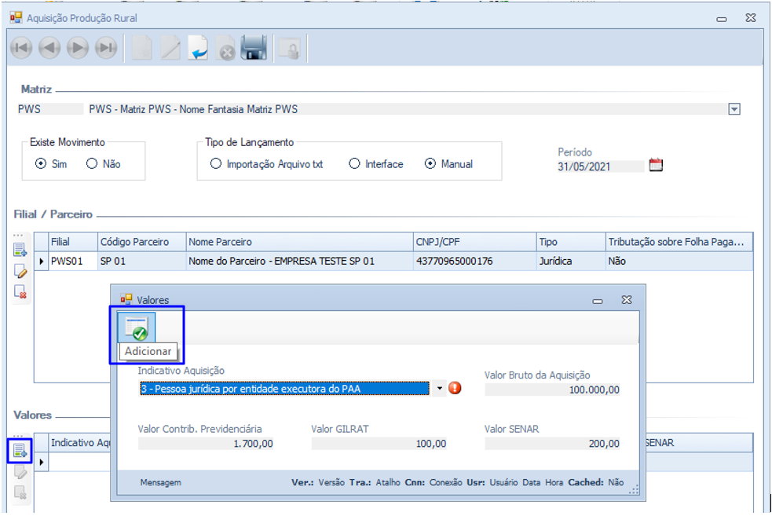Screen dimensions: 772x516
Task: Minimize Aquisição Produção Rural window
Action: click(721, 19)
